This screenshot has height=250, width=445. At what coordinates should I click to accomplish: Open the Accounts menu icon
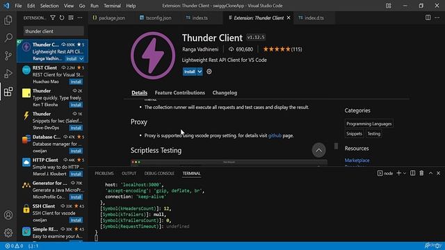[x=8, y=215]
